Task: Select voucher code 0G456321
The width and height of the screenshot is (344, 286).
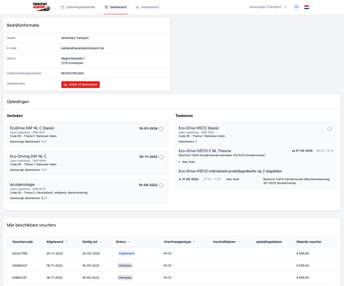Action: 20,265
